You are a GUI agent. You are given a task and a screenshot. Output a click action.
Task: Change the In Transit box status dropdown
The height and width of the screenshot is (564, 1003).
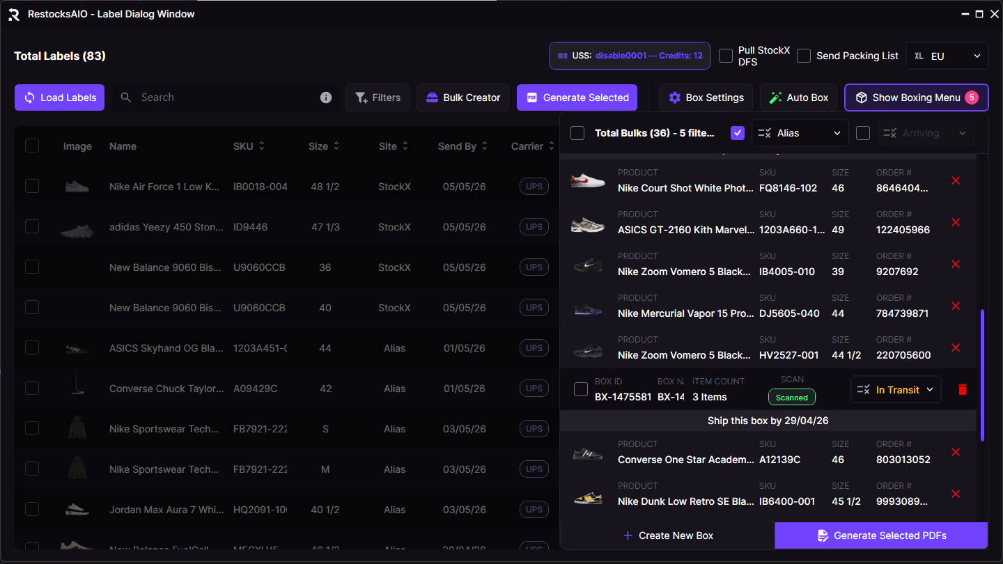click(x=896, y=390)
